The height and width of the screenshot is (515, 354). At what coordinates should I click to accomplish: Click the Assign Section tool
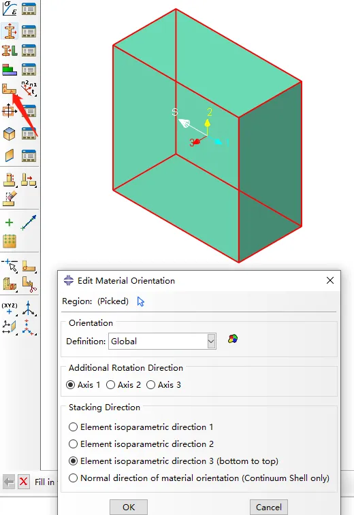coord(10,50)
